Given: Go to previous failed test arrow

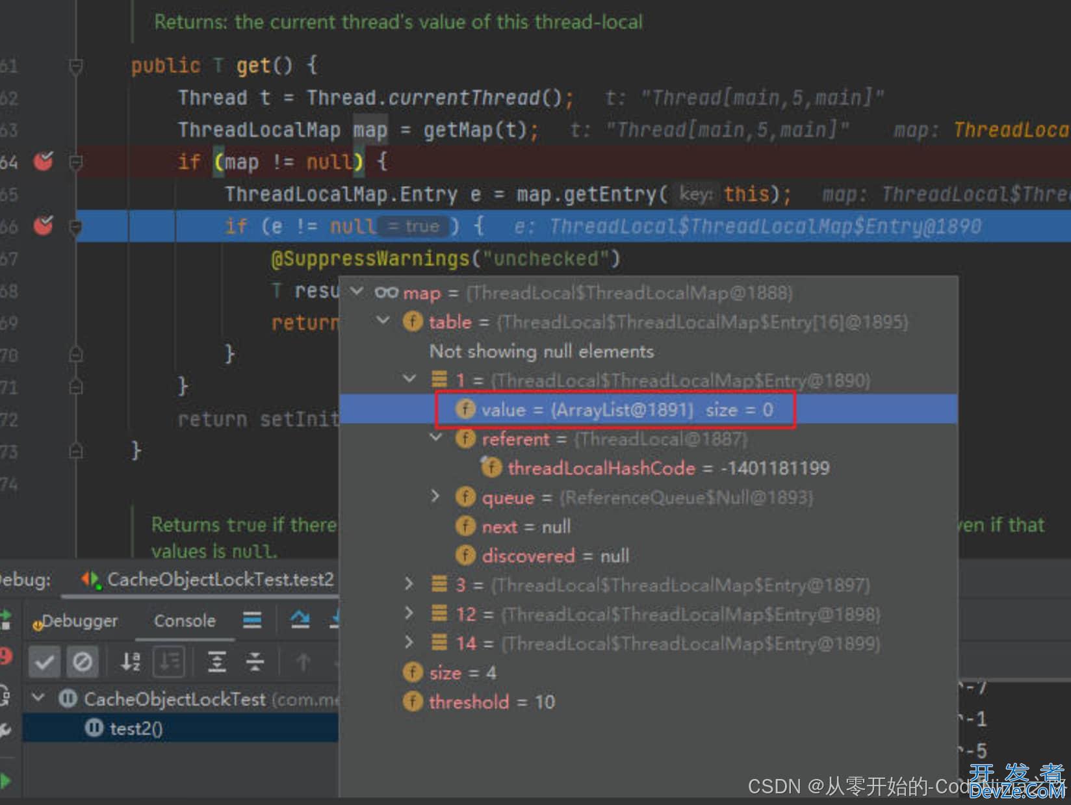Looking at the screenshot, I should click(303, 662).
